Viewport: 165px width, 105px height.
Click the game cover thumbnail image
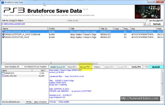(147, 12)
